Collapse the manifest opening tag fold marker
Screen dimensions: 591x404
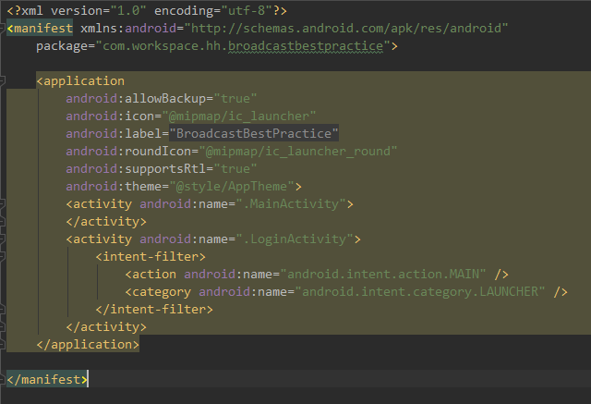pos(2,28)
